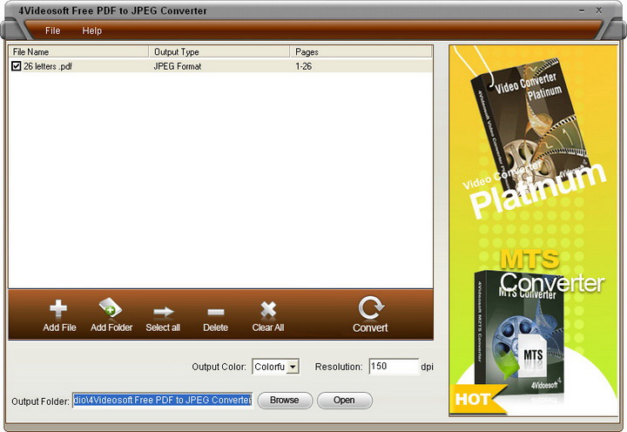Uncheck the 26 letters .pdf checkbox

click(x=16, y=66)
